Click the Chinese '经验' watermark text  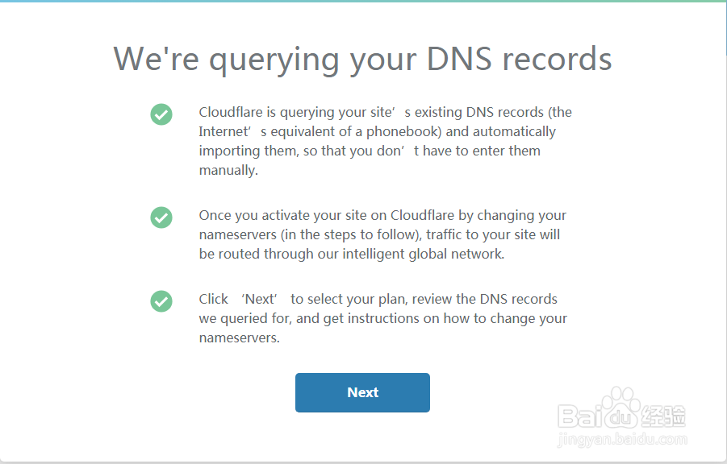click(x=663, y=416)
